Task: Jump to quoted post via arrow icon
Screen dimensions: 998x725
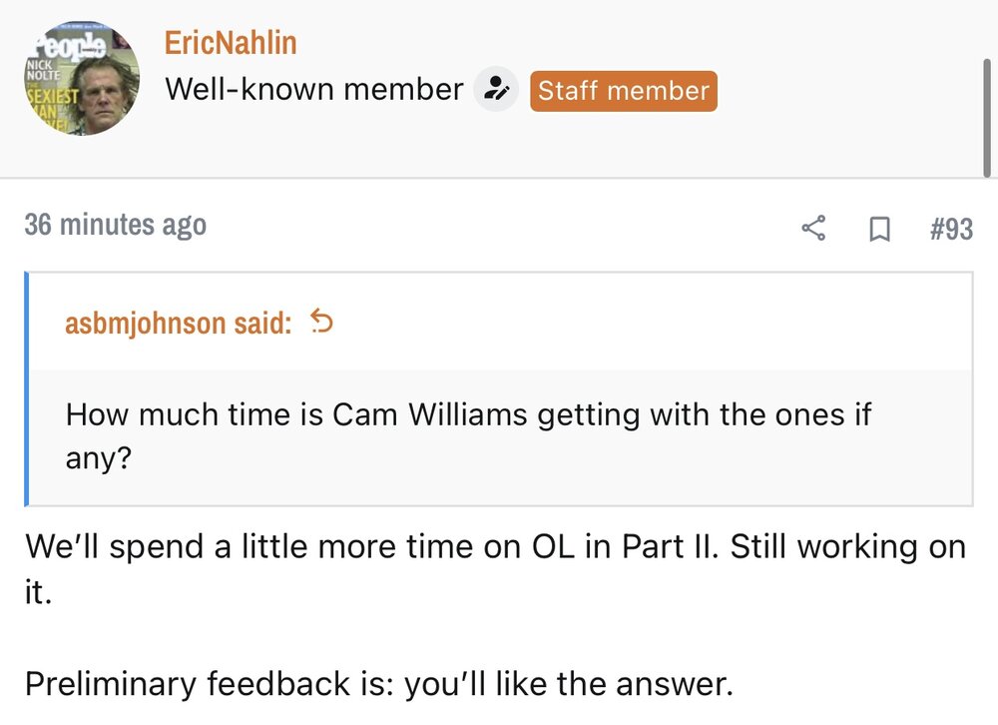Action: pyautogui.click(x=322, y=322)
